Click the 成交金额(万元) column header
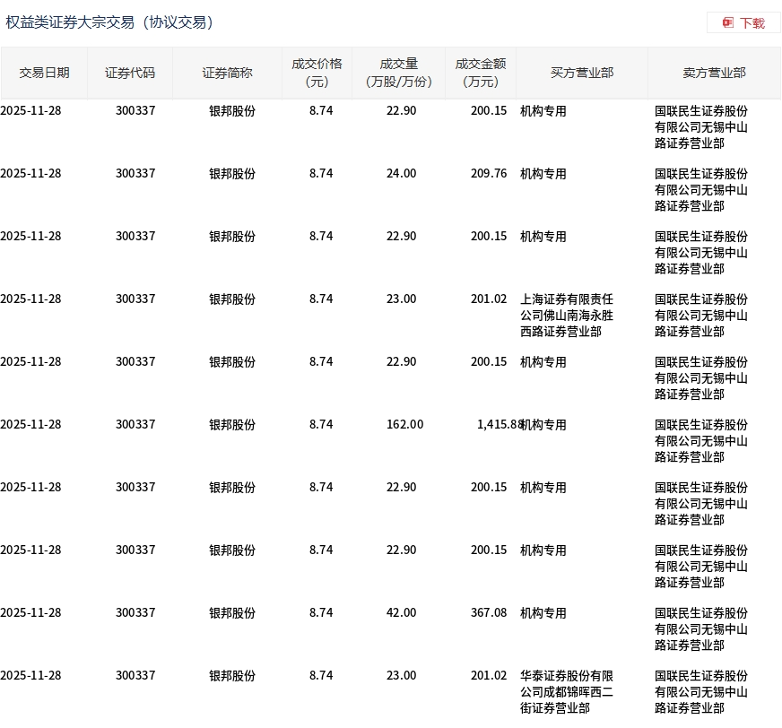The width and height of the screenshot is (782, 728). coord(481,73)
